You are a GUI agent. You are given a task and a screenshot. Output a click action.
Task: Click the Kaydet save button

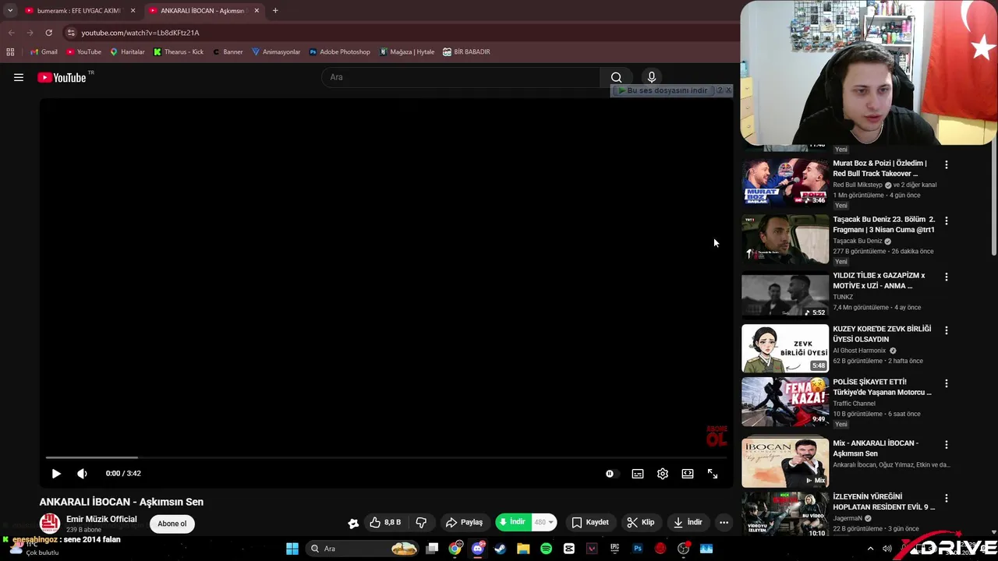click(x=590, y=522)
